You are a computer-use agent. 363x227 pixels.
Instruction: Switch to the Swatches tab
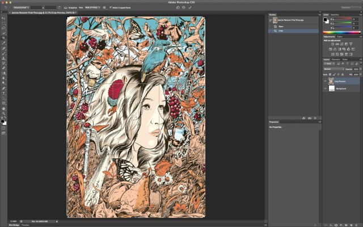click(335, 15)
